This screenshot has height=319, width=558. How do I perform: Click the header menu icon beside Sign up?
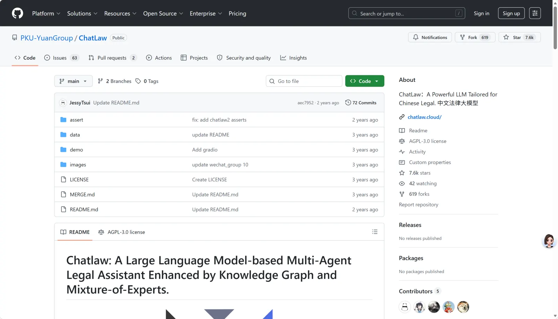click(x=535, y=13)
